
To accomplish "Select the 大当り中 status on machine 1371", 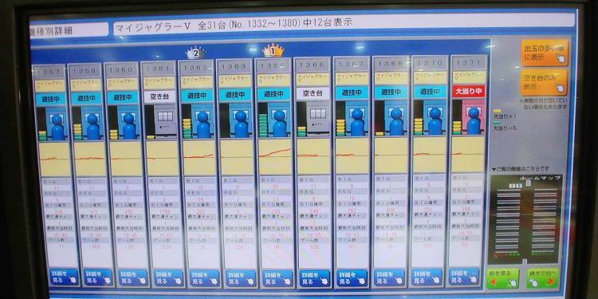I will click(468, 92).
